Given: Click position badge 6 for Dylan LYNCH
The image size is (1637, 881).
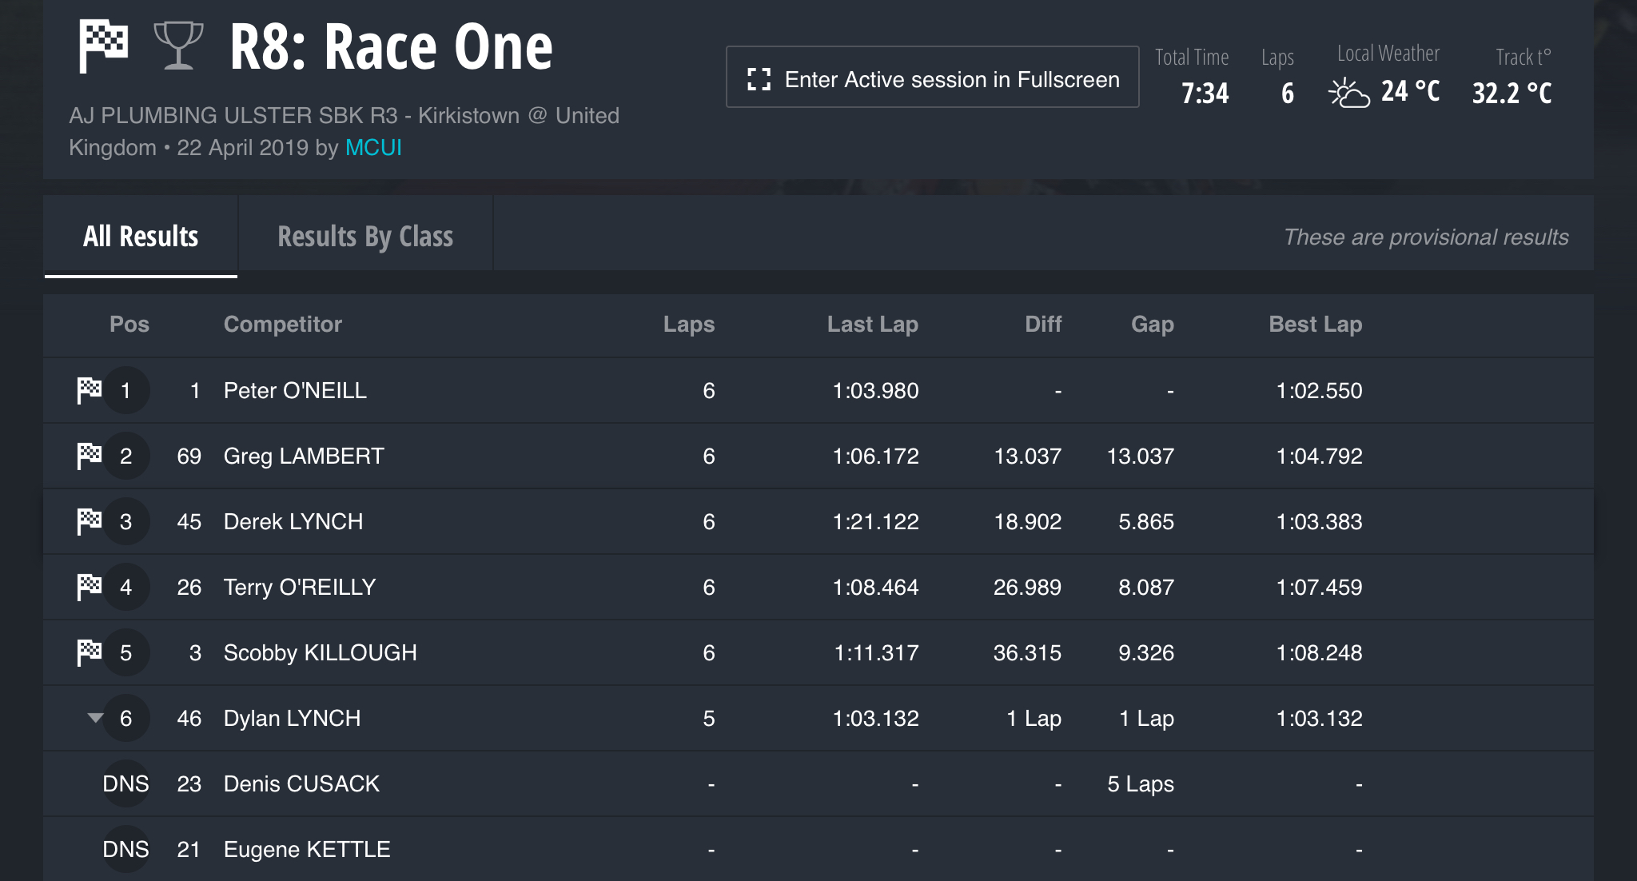Looking at the screenshot, I should pyautogui.click(x=125, y=718).
